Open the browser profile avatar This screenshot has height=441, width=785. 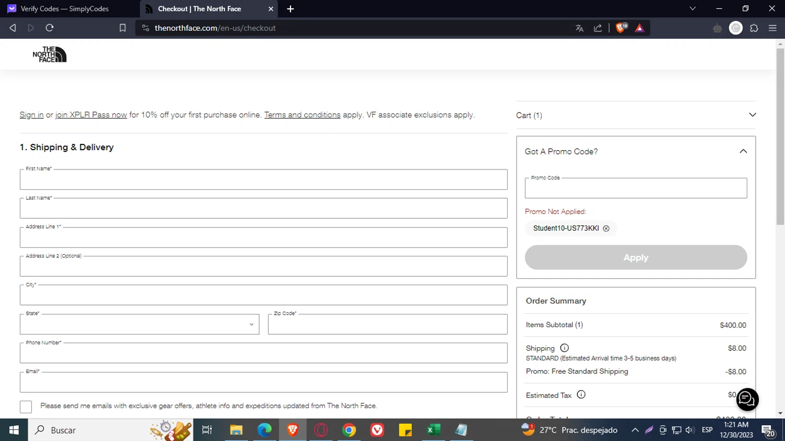point(736,28)
